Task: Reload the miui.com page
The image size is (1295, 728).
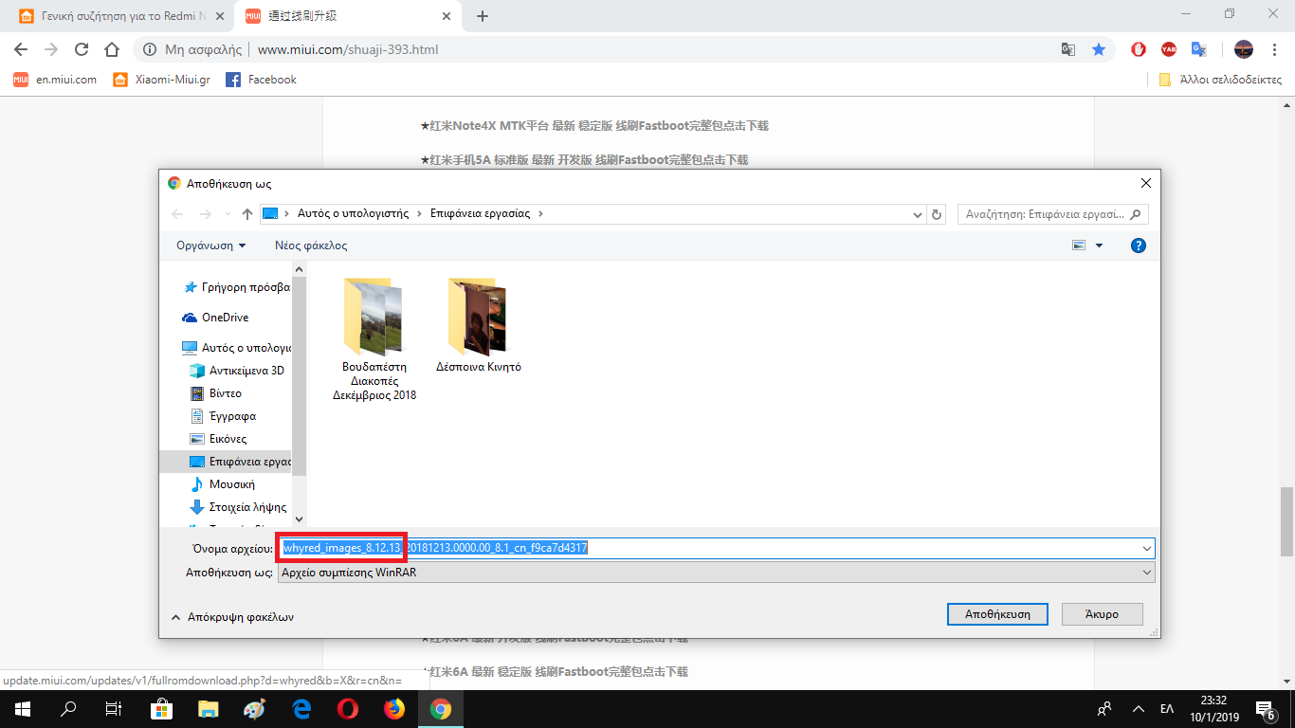Action: (x=82, y=49)
